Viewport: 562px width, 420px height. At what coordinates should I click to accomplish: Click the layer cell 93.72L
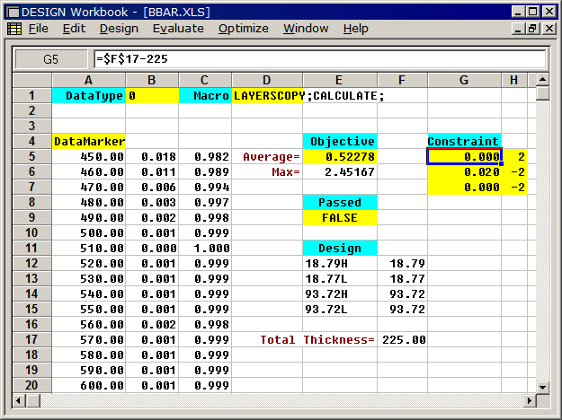tap(340, 309)
